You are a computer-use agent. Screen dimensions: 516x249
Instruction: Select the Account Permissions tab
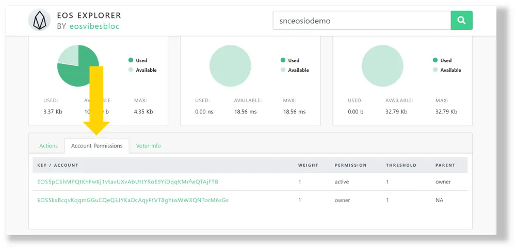97,146
